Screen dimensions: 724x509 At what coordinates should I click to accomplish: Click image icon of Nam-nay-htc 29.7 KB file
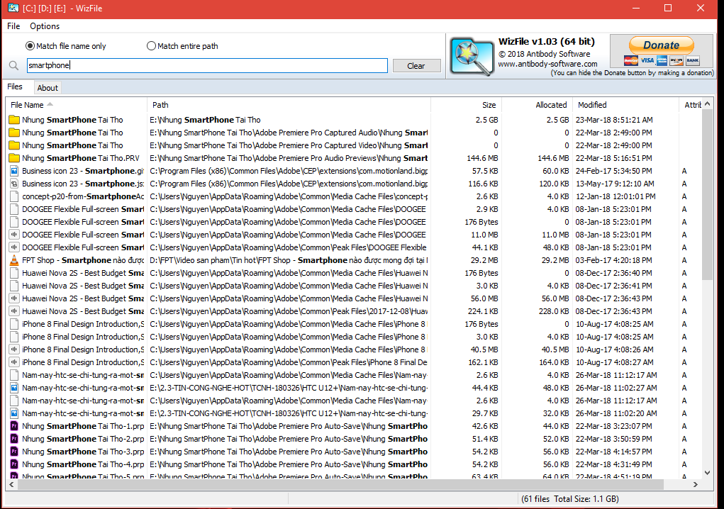(14, 413)
